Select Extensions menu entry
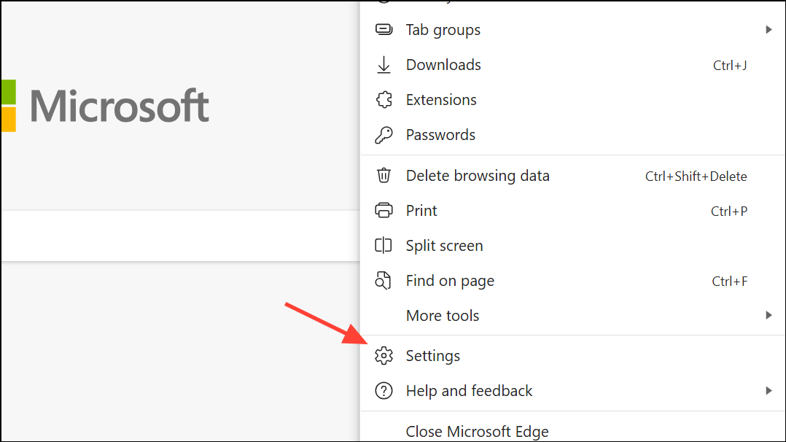This screenshot has width=786, height=442. click(x=573, y=100)
